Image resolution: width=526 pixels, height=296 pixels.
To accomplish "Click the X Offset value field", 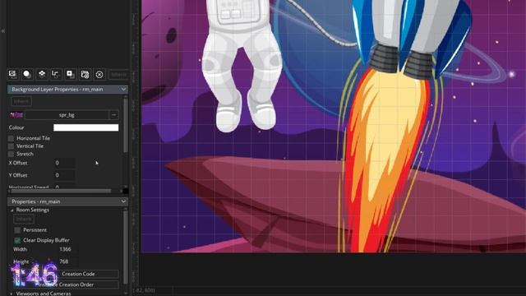I will (64, 163).
